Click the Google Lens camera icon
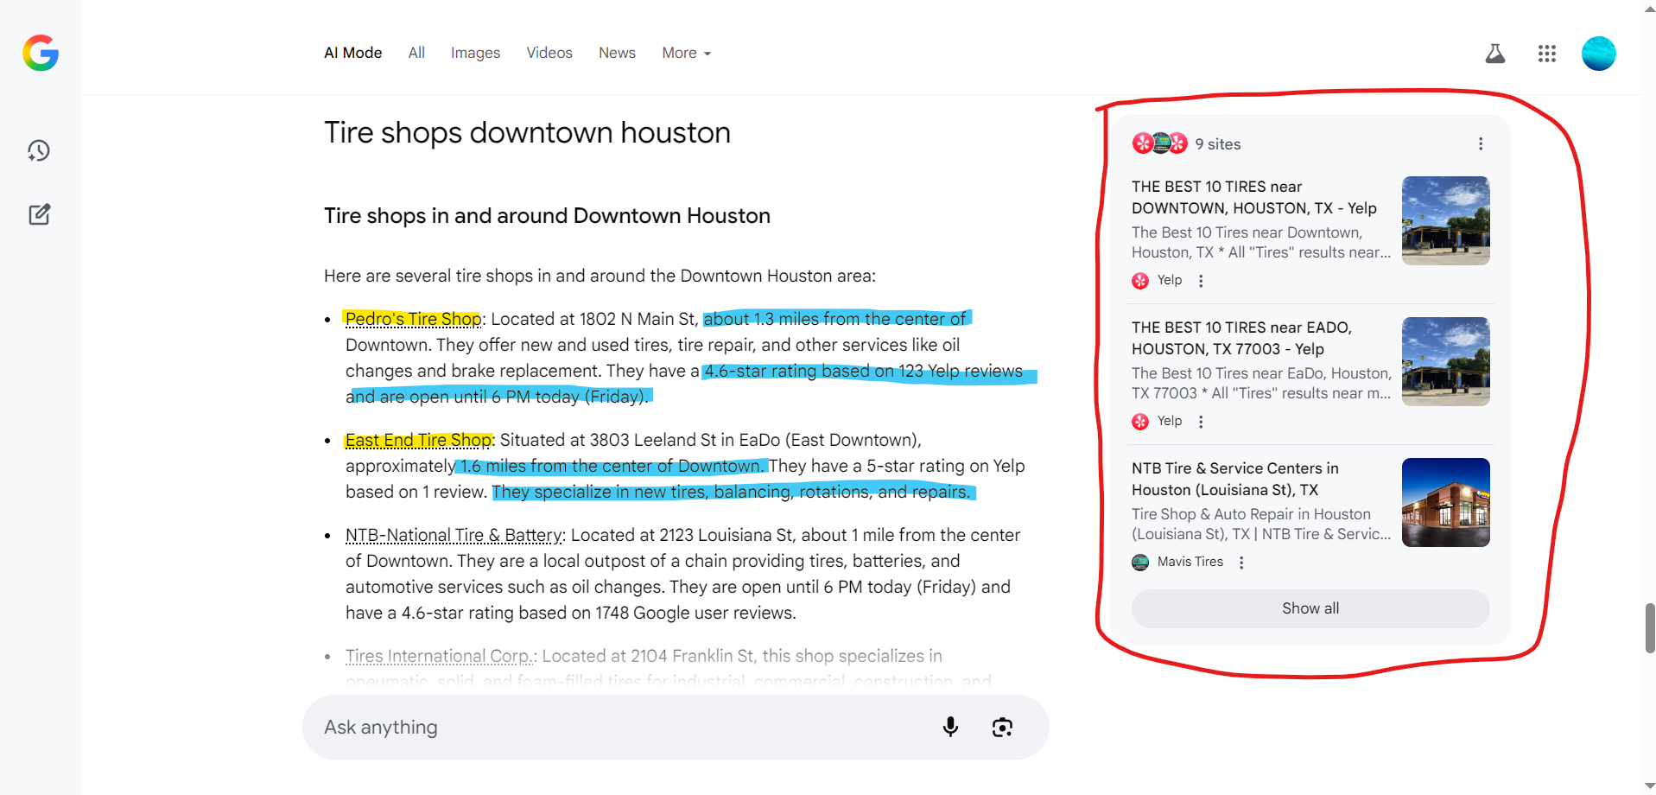The width and height of the screenshot is (1656, 795). click(x=1002, y=727)
